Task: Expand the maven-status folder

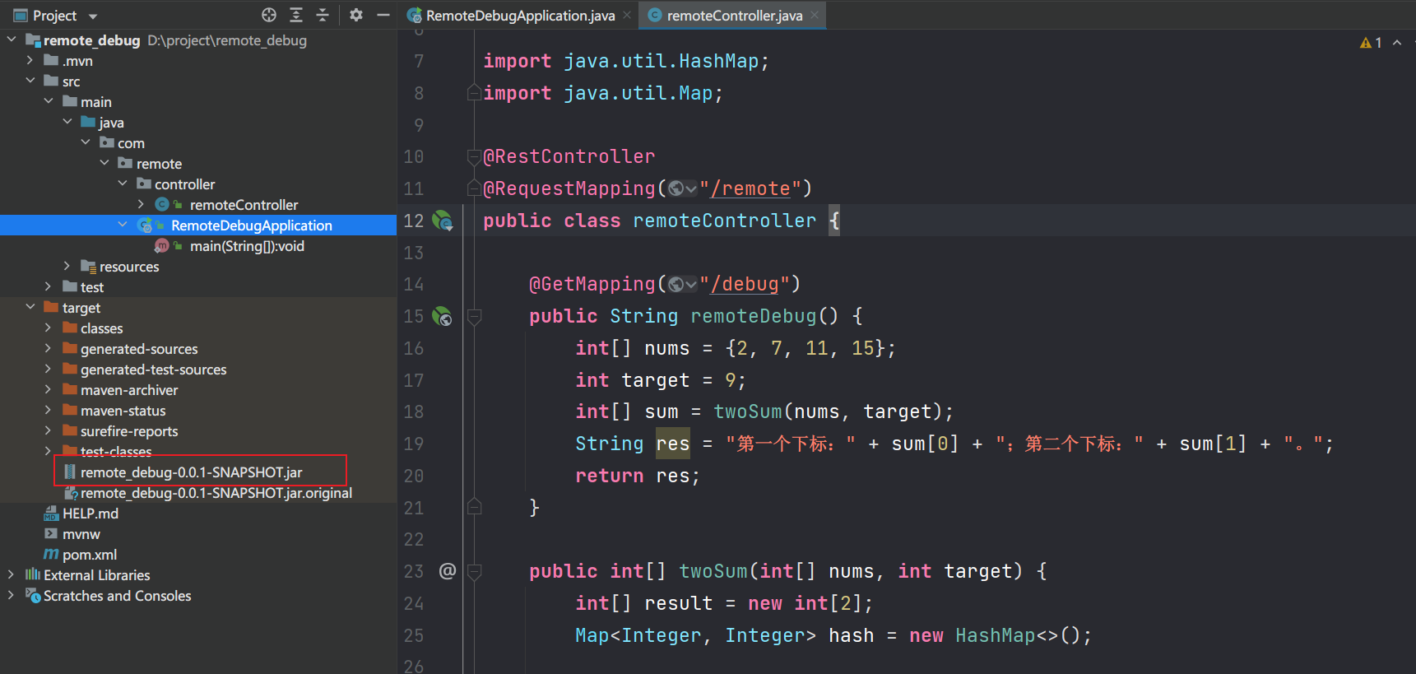Action: tap(49, 410)
